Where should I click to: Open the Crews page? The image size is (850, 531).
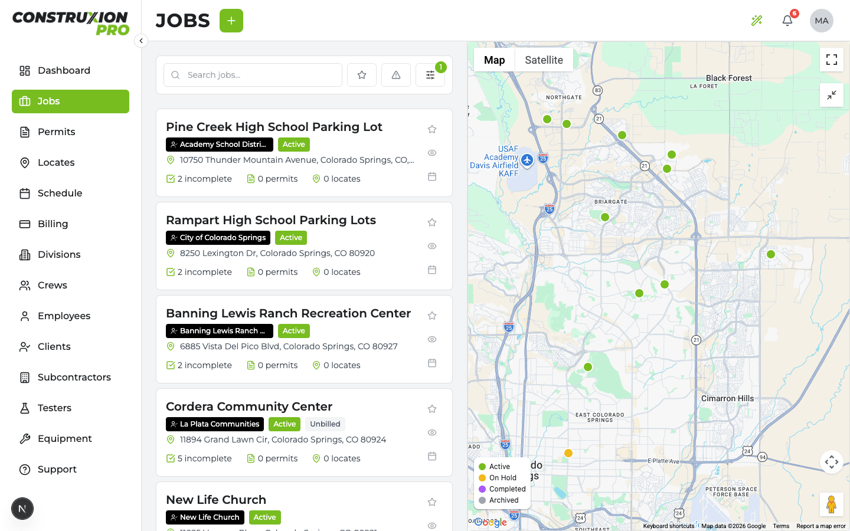tap(70, 286)
